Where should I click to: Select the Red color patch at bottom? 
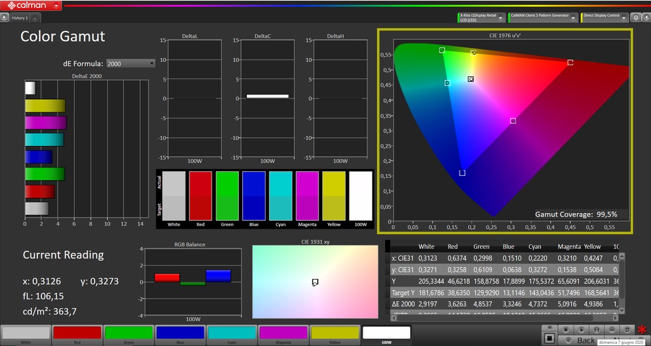click(x=77, y=334)
